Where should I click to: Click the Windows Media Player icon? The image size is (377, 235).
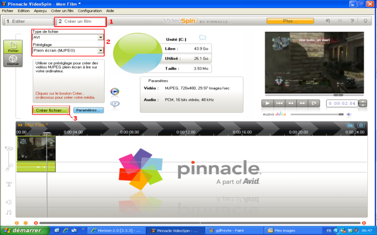(115, 92)
